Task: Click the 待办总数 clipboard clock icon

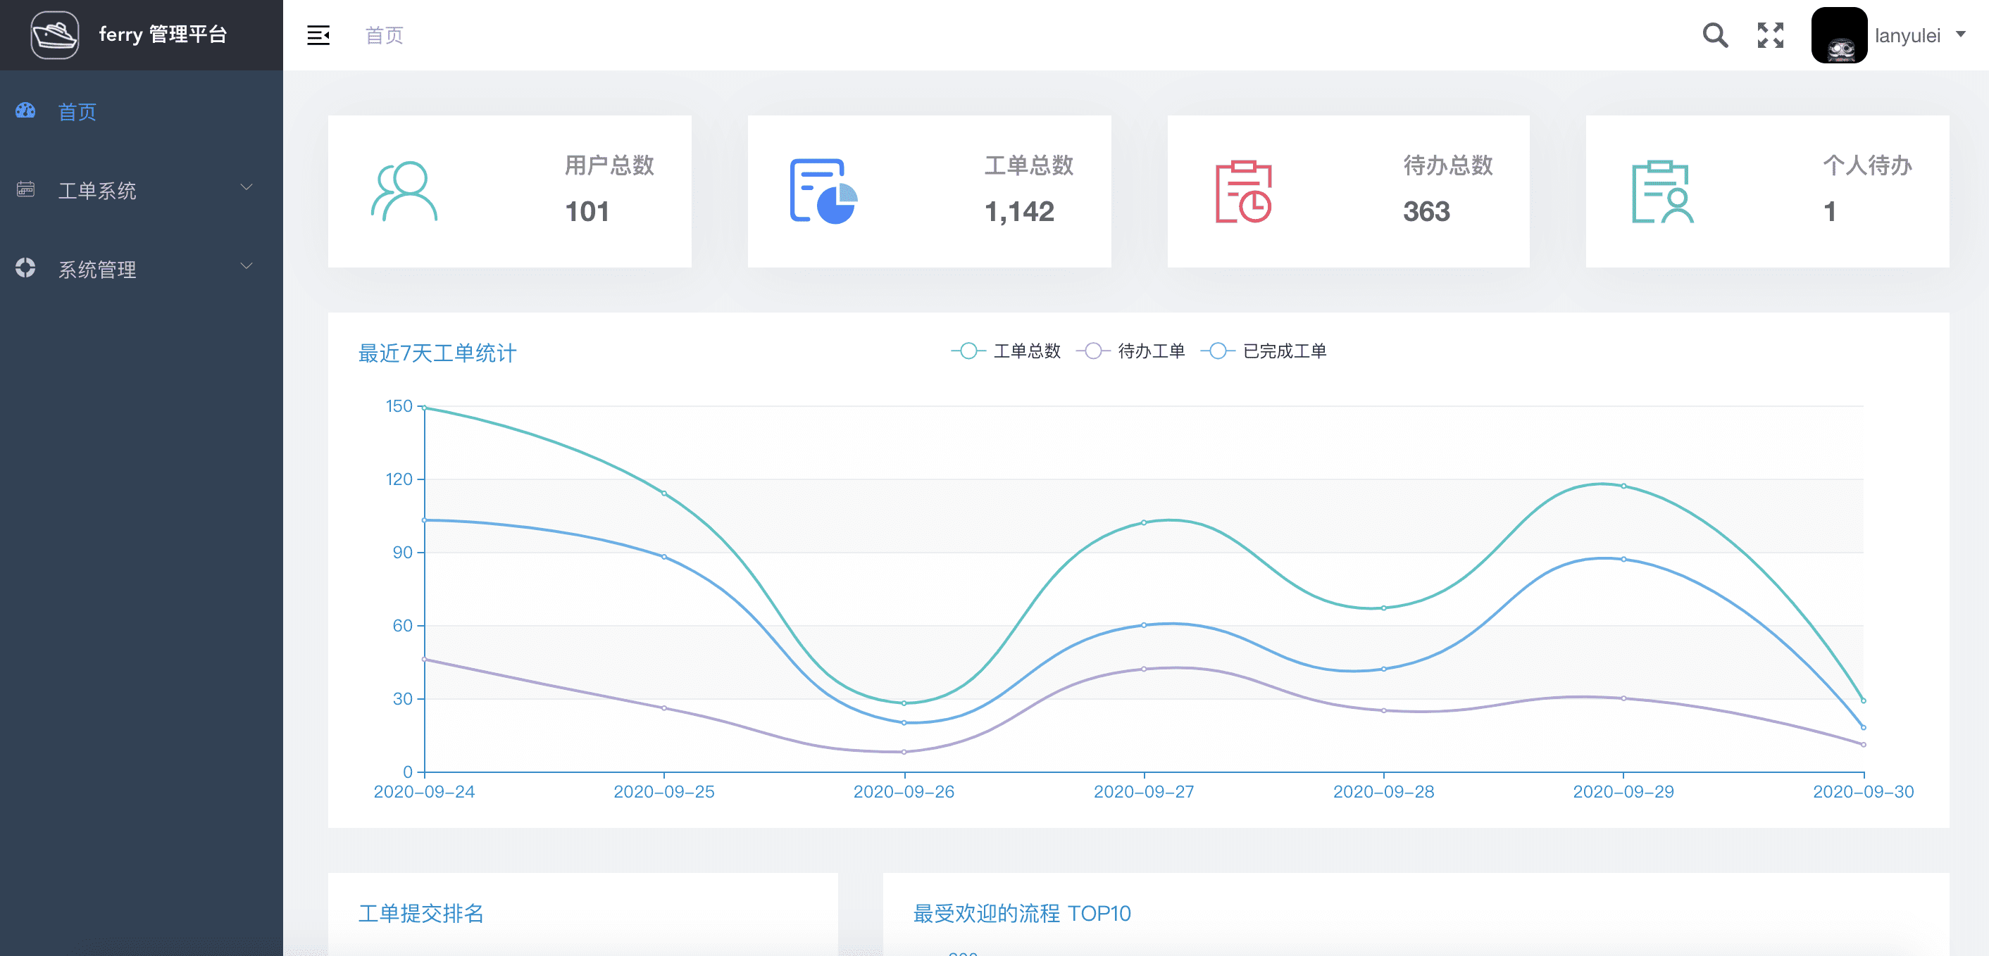Action: coord(1243,191)
